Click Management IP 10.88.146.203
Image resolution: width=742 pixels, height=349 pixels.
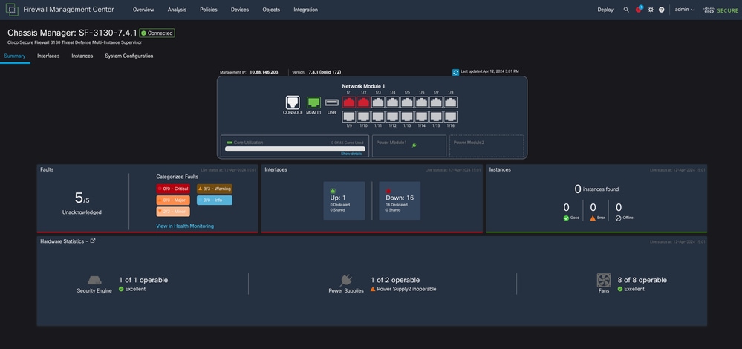tap(249, 72)
